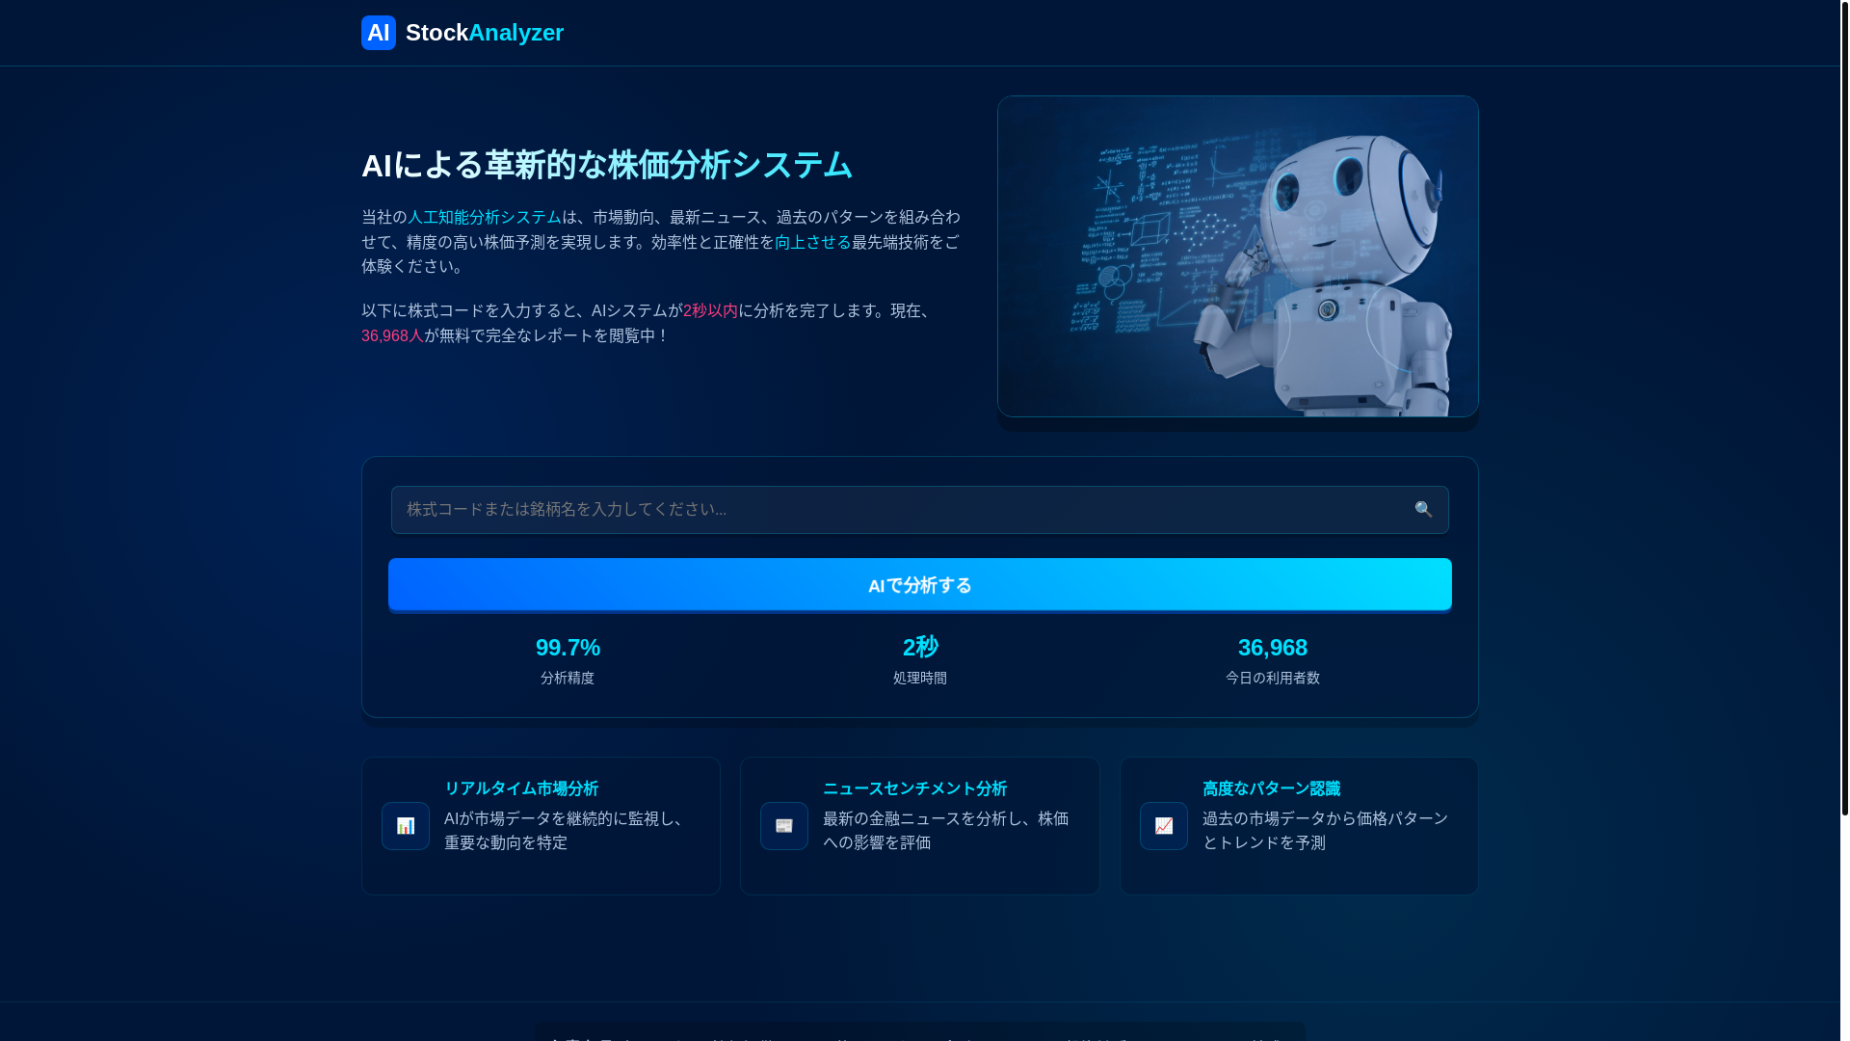Click the 処理時間 label
1850x1041 pixels.
pos(920,679)
